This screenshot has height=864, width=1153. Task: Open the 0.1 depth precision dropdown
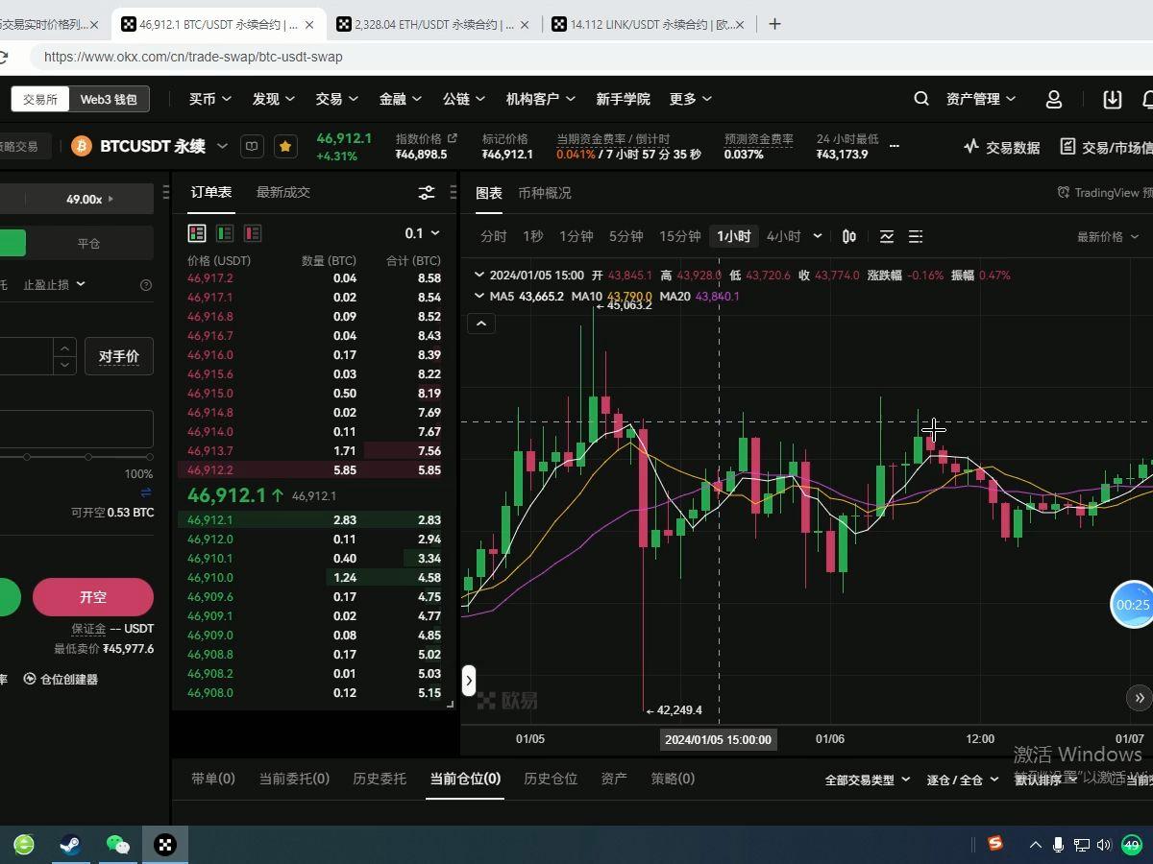tap(422, 233)
